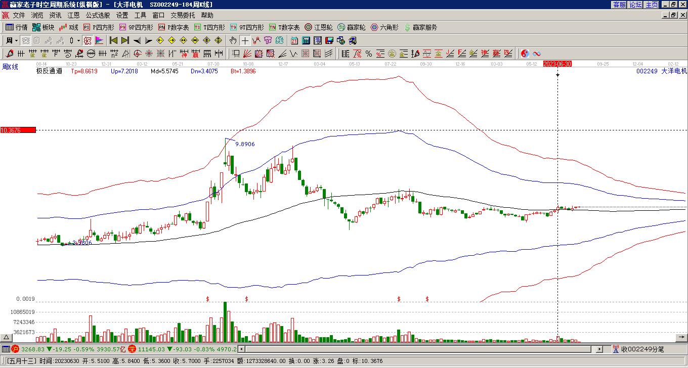The height and width of the screenshot is (368, 688).
Task: Click the 周K线 chart label
Action: [x=10, y=67]
